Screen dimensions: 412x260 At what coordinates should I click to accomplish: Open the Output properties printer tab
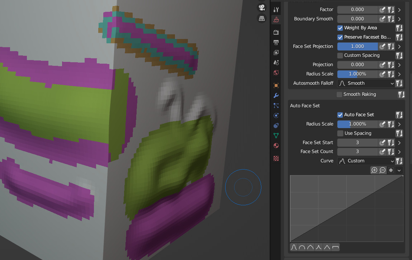click(276, 43)
